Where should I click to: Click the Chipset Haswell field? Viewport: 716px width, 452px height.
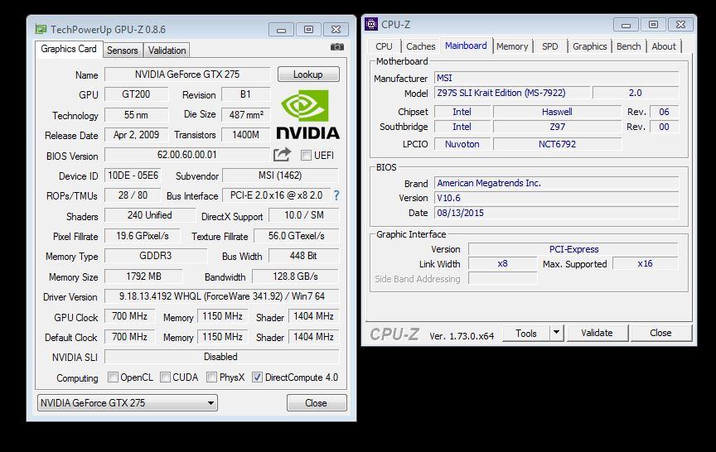(x=557, y=112)
